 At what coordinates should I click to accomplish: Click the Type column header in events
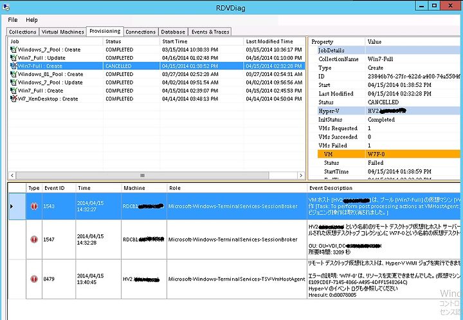tap(34, 188)
